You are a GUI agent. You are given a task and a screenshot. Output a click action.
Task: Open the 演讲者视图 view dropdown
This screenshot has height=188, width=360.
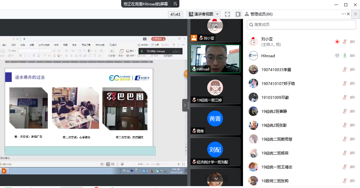pyautogui.click(x=203, y=14)
